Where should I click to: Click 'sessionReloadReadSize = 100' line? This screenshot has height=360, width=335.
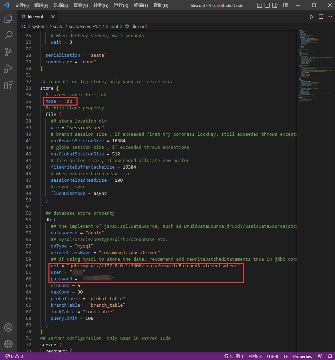pos(87,180)
